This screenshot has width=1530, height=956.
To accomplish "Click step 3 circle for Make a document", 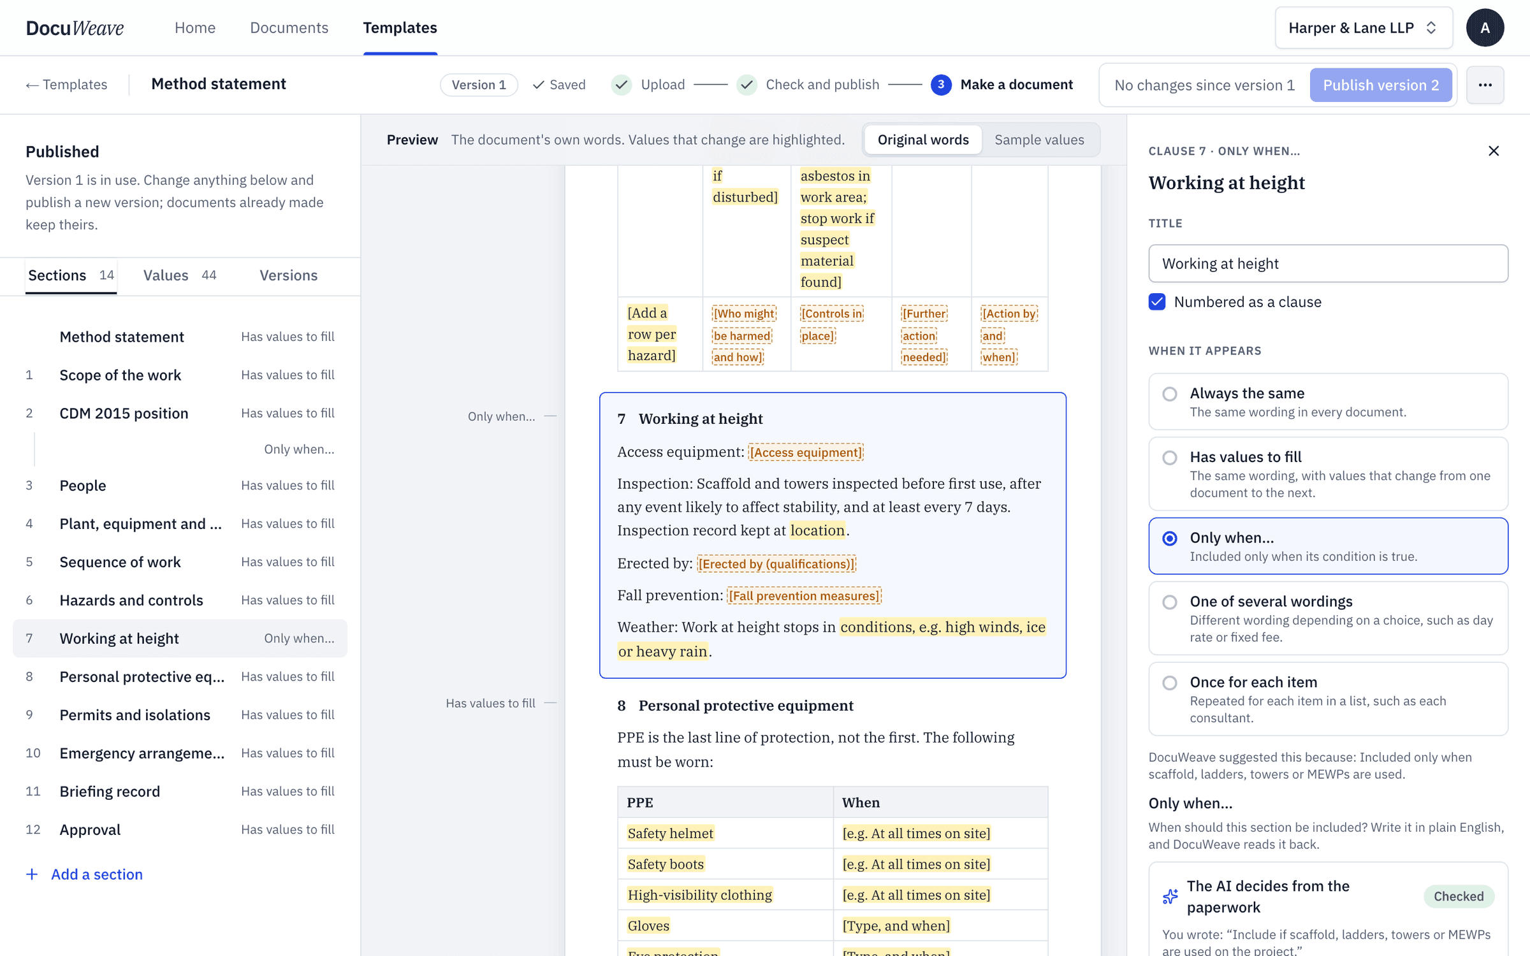I will [x=941, y=85].
